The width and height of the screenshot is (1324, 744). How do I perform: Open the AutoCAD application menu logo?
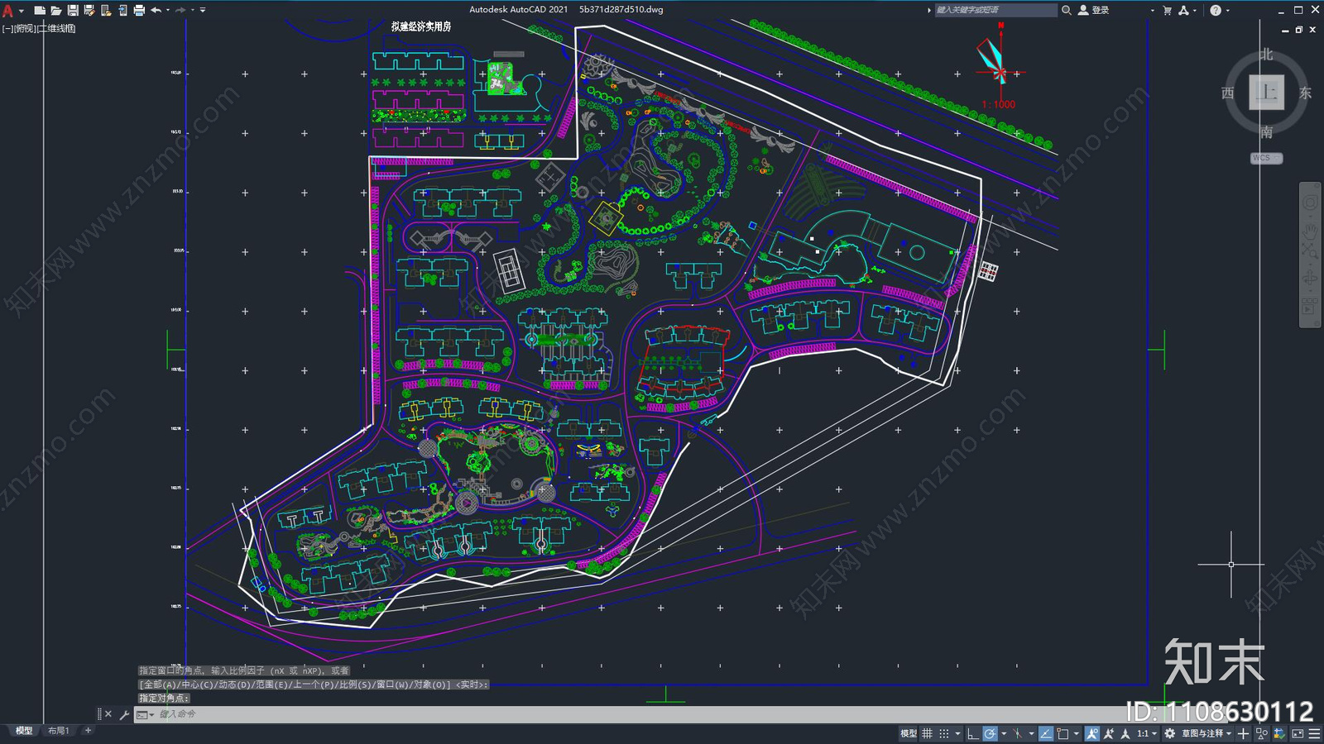(x=8, y=10)
